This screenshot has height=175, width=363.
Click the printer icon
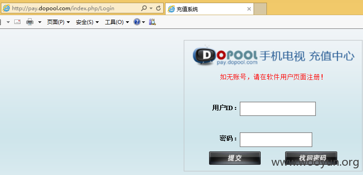pyautogui.click(x=30, y=22)
